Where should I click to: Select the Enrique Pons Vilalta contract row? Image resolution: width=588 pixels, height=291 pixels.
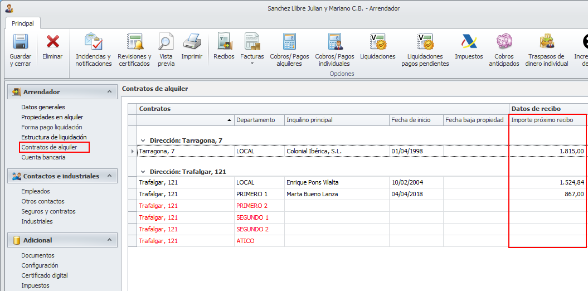pos(312,182)
